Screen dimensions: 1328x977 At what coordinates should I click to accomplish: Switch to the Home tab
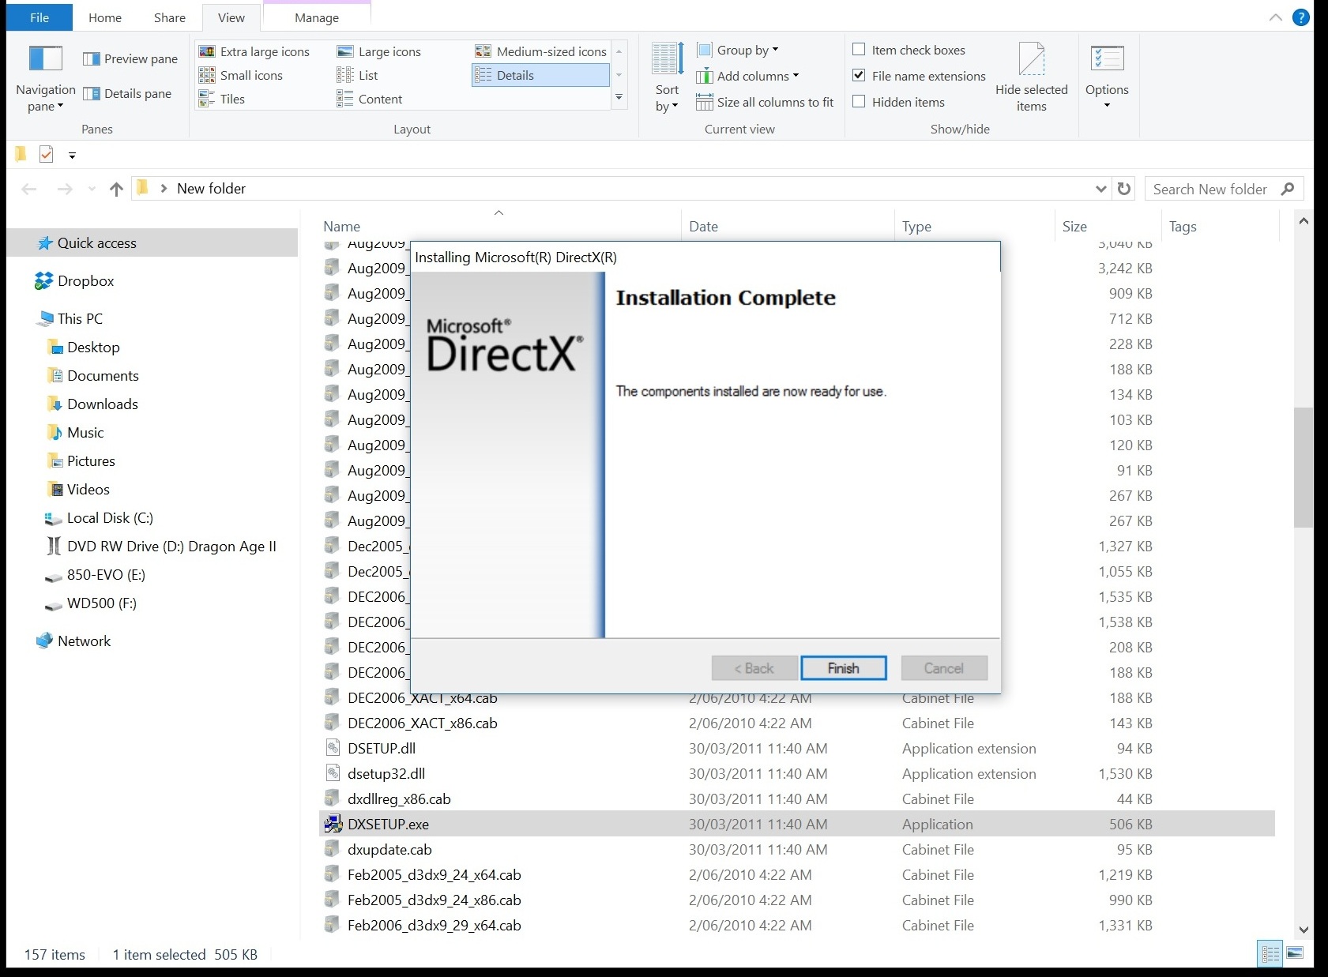pyautogui.click(x=105, y=17)
